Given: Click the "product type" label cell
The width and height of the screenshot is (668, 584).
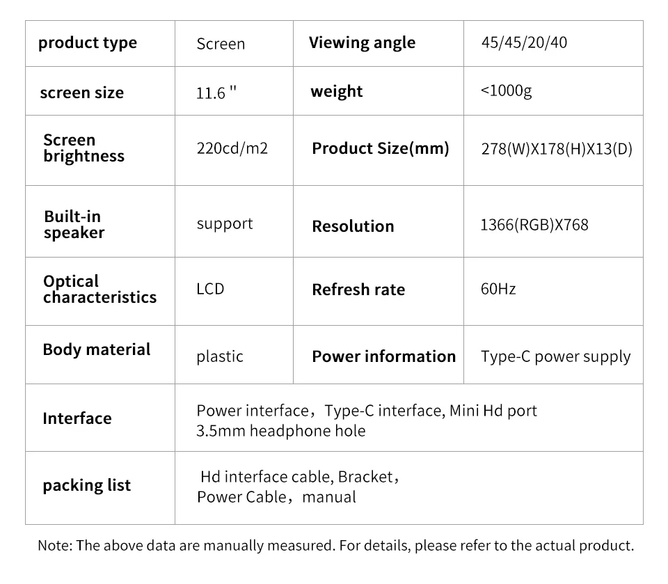Looking at the screenshot, I should [88, 43].
